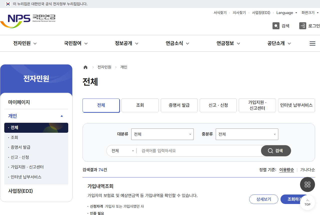Select 전체 in the sidebar submenu
Screen dimensions: 320x215
[x=36, y=127]
